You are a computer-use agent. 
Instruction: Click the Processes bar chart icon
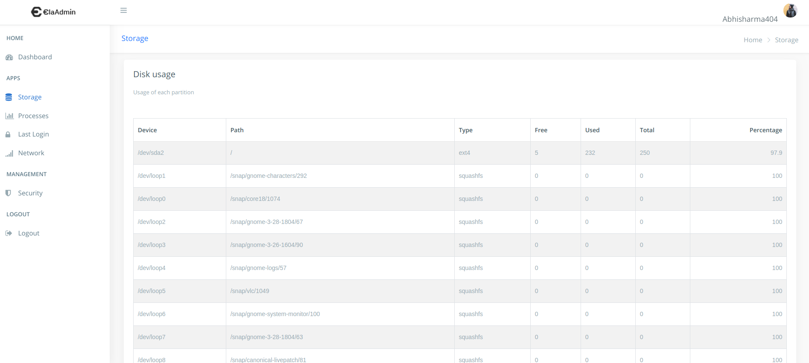[x=9, y=116]
